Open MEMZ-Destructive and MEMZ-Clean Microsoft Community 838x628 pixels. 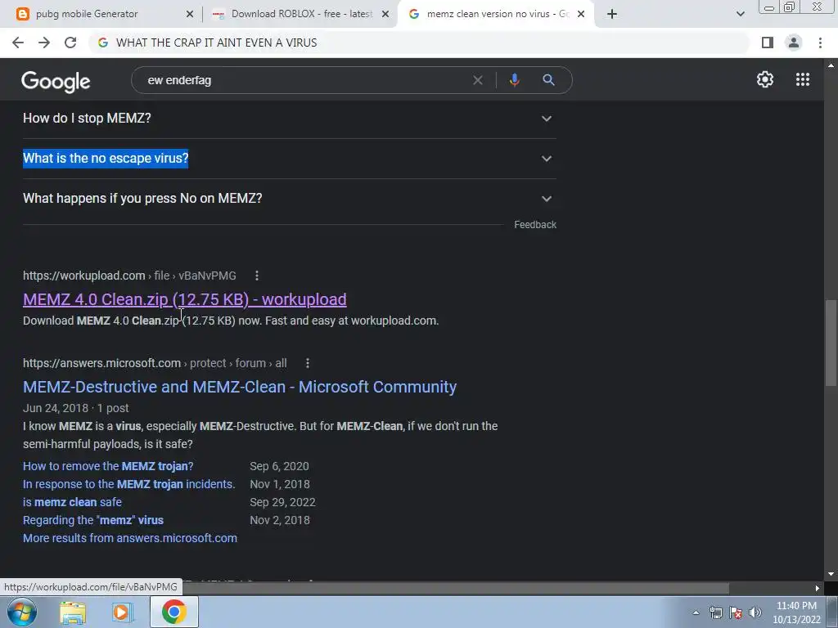click(240, 387)
